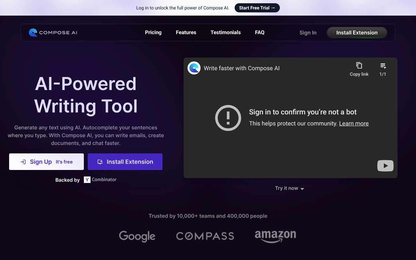Click the YouTube play logo icon
This screenshot has width=416, height=260.
(x=385, y=166)
